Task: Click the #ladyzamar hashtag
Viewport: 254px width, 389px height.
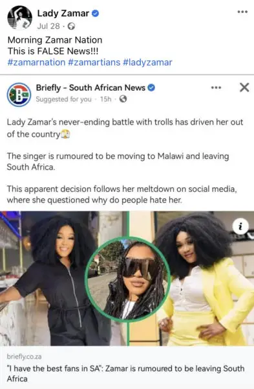Action: point(147,62)
